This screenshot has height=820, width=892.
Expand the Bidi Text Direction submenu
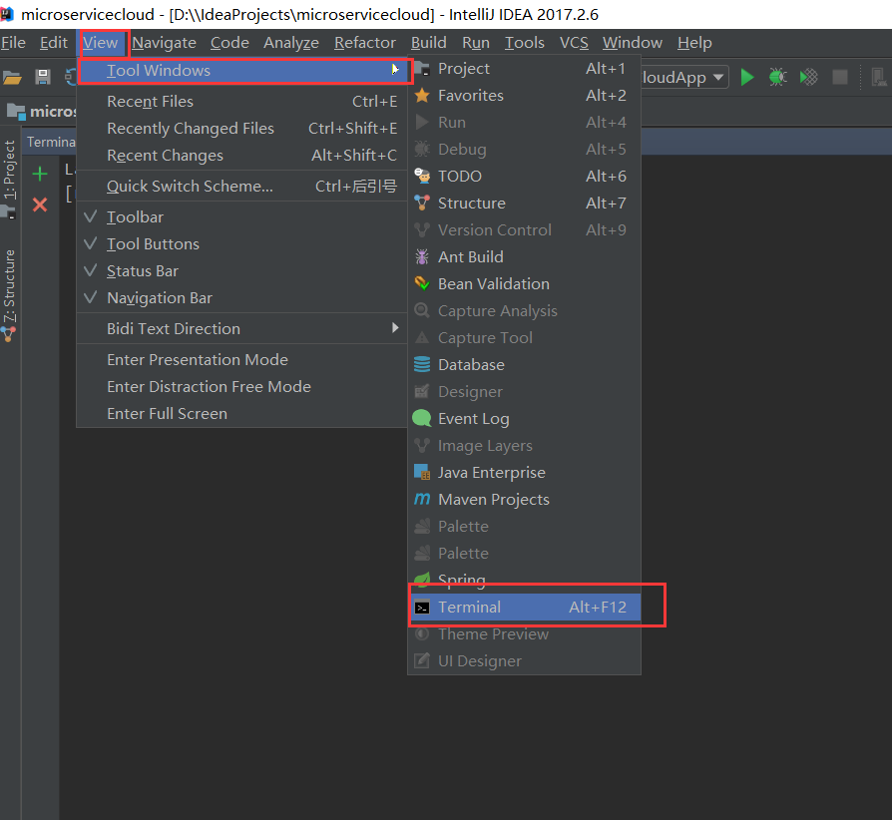[241, 328]
